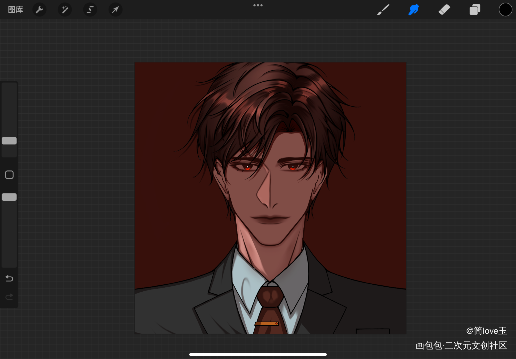The height and width of the screenshot is (359, 516).
Task: Activate the Selection S-shaped tool
Action: tap(90, 10)
